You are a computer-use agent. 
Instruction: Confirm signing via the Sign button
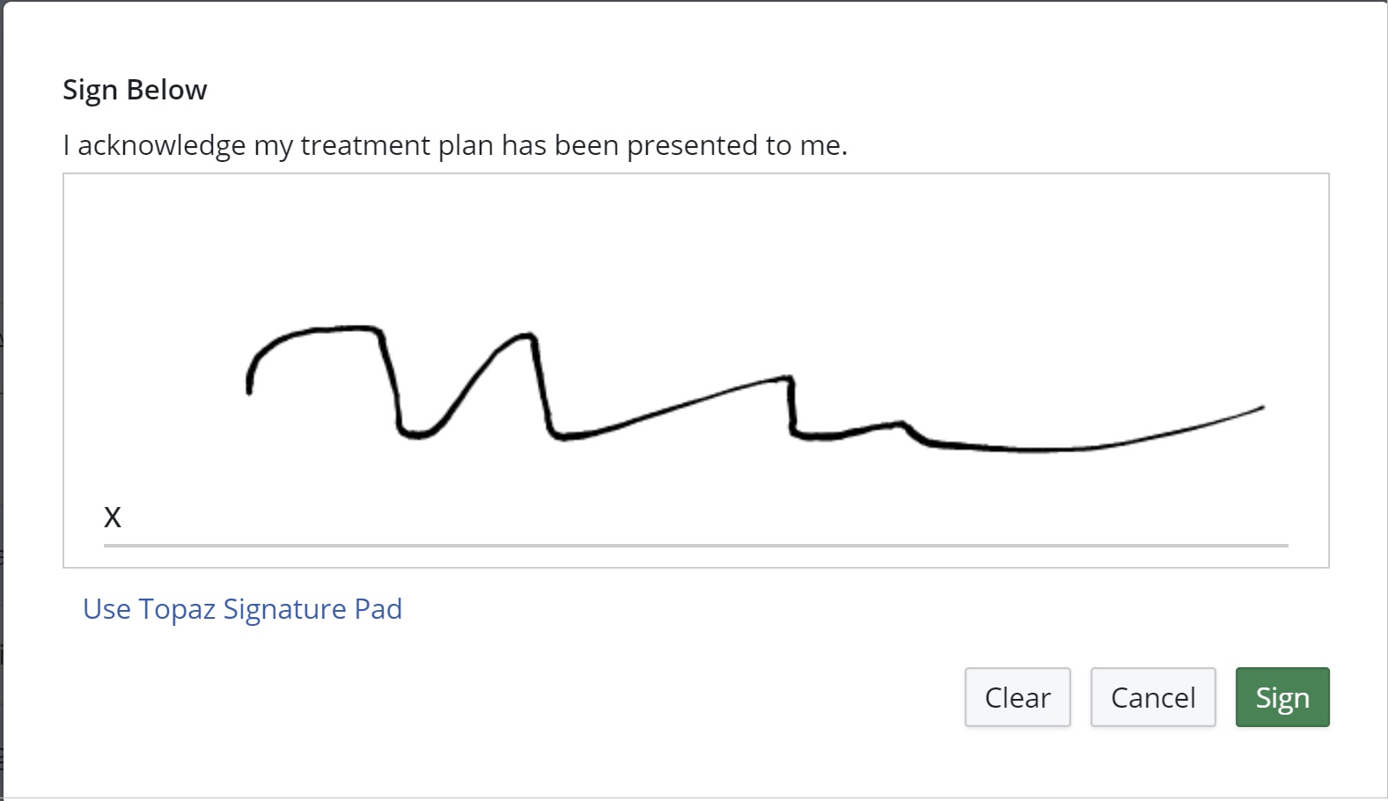1282,697
